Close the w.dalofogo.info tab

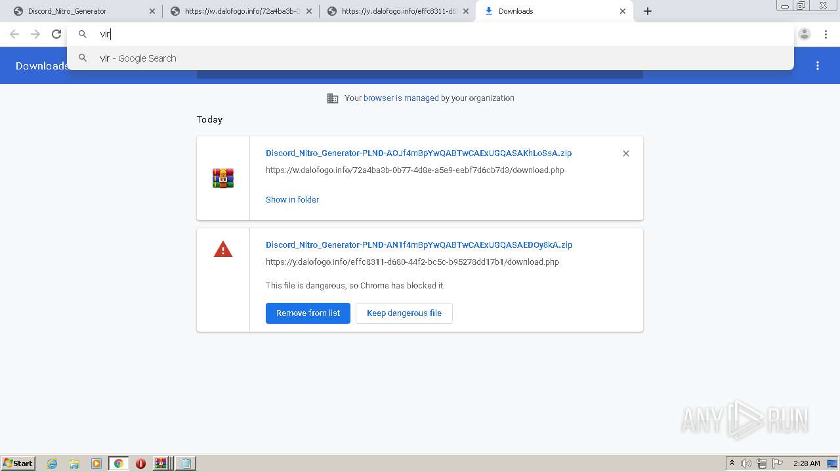pos(309,11)
